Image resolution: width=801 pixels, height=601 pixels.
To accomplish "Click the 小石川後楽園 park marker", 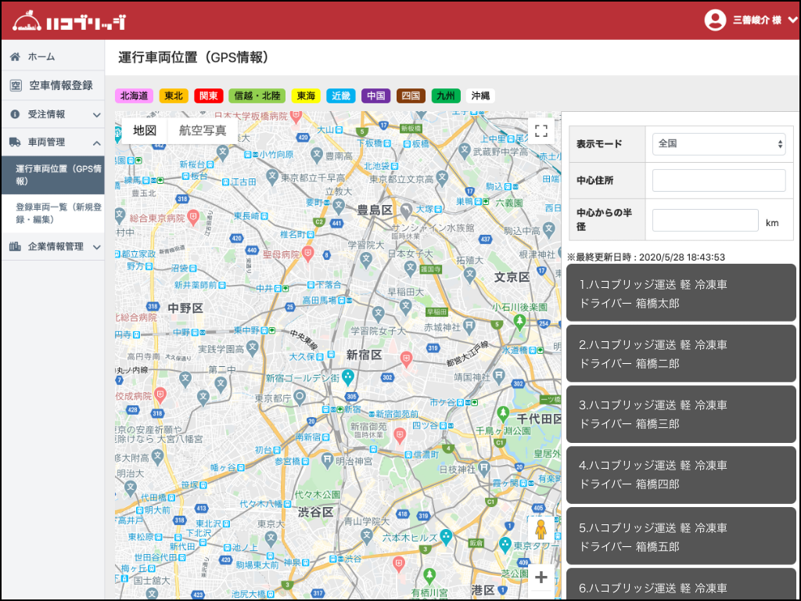I will [x=519, y=321].
